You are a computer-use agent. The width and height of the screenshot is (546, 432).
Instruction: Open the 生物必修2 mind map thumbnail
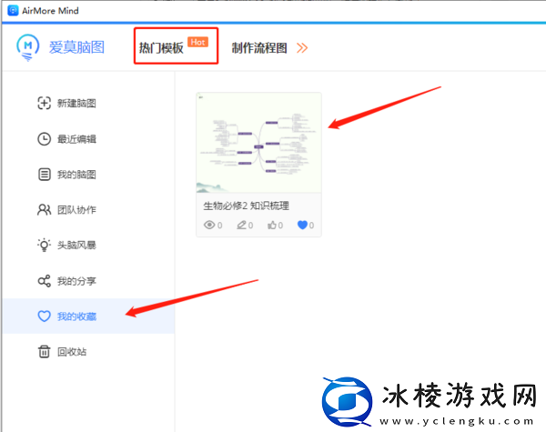258,143
